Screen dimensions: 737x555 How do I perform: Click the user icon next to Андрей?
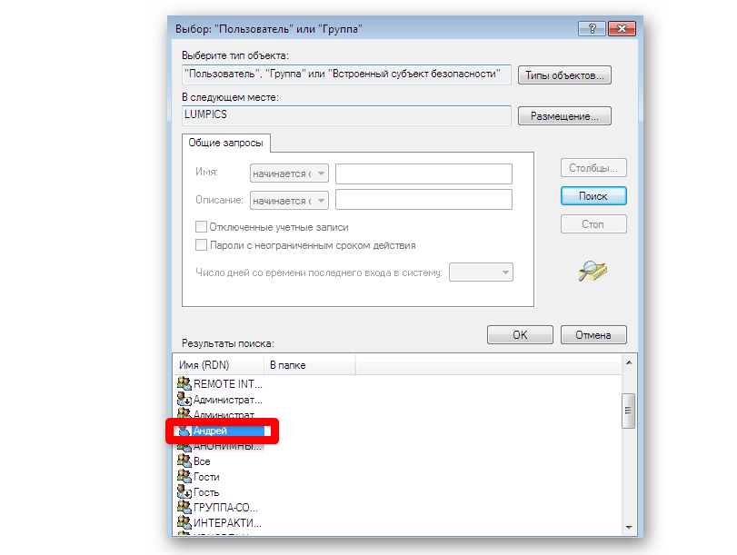coord(184,430)
